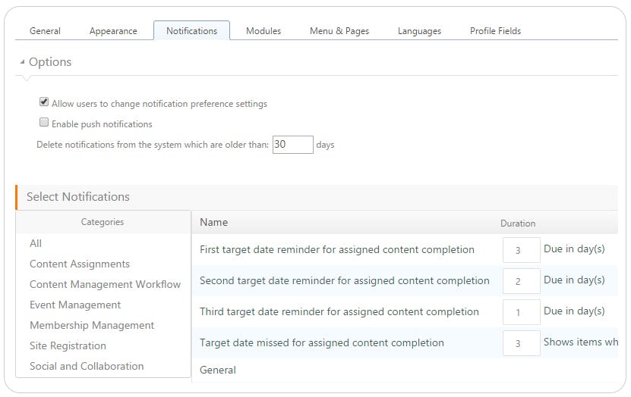Select Content Assignments category

pyautogui.click(x=80, y=264)
